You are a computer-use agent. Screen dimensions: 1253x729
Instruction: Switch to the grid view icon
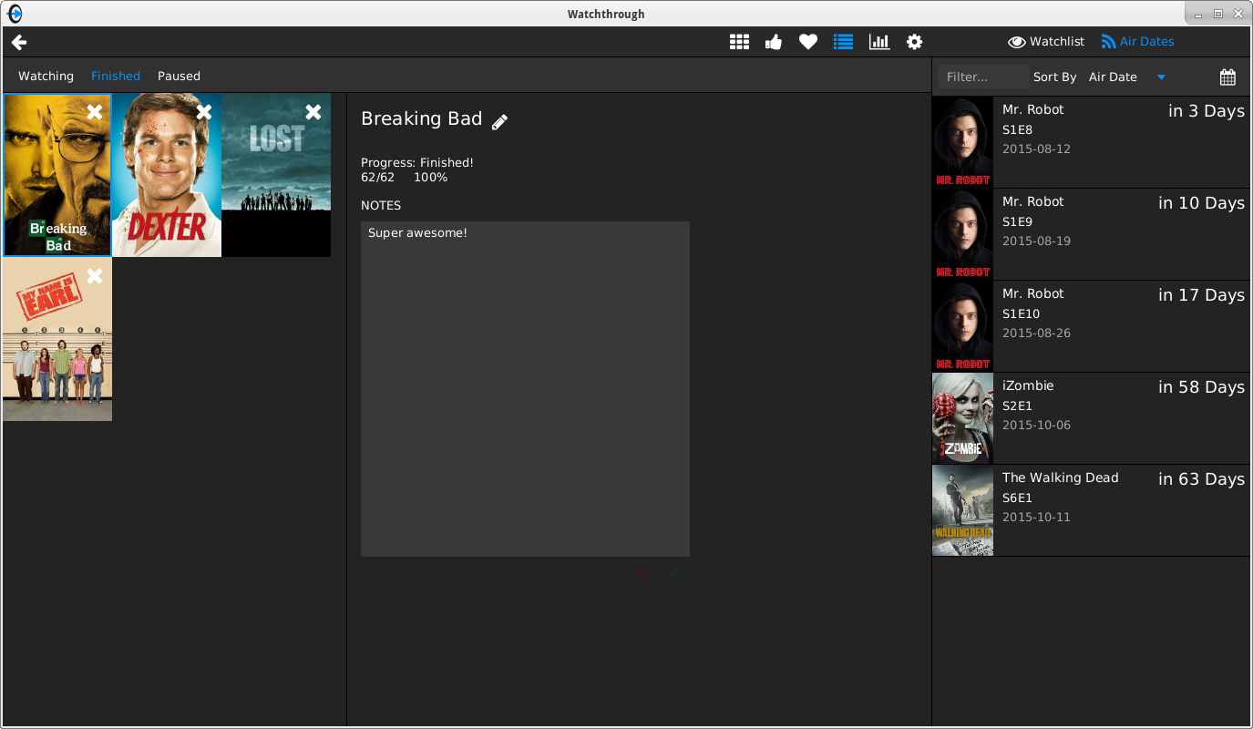[x=739, y=42]
